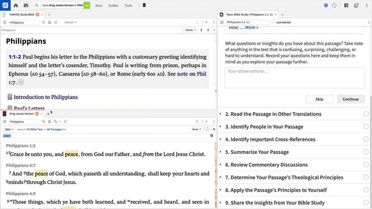Open Introduction to Philippians link
Screen dimensions: 372x209
point(45,97)
